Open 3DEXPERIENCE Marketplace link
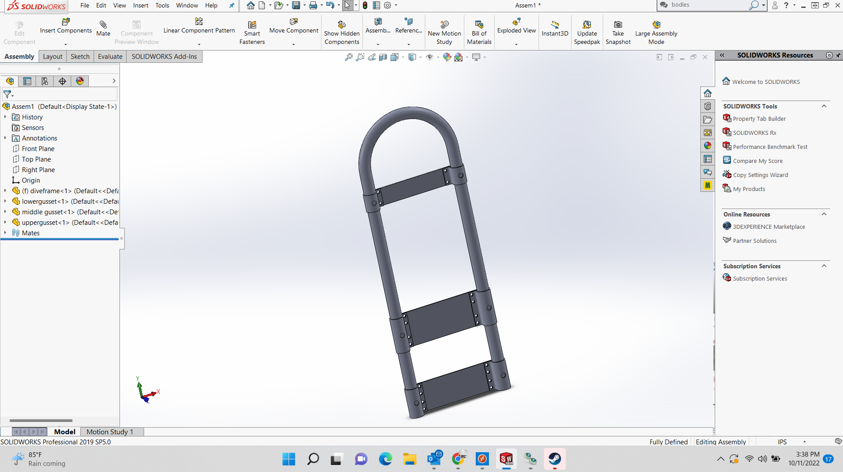 click(769, 227)
